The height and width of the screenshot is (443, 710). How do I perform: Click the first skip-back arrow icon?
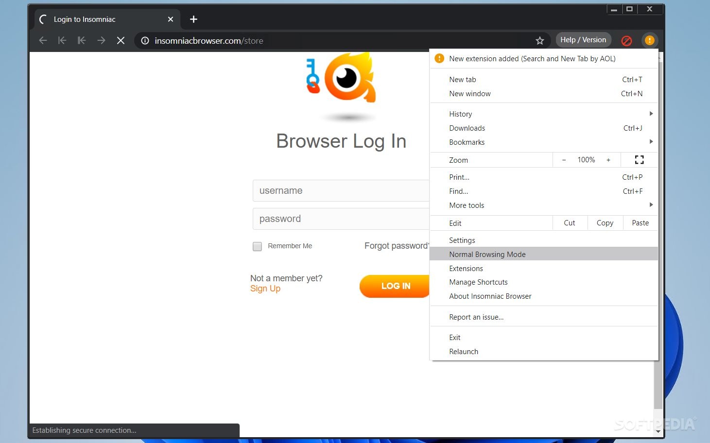point(62,41)
